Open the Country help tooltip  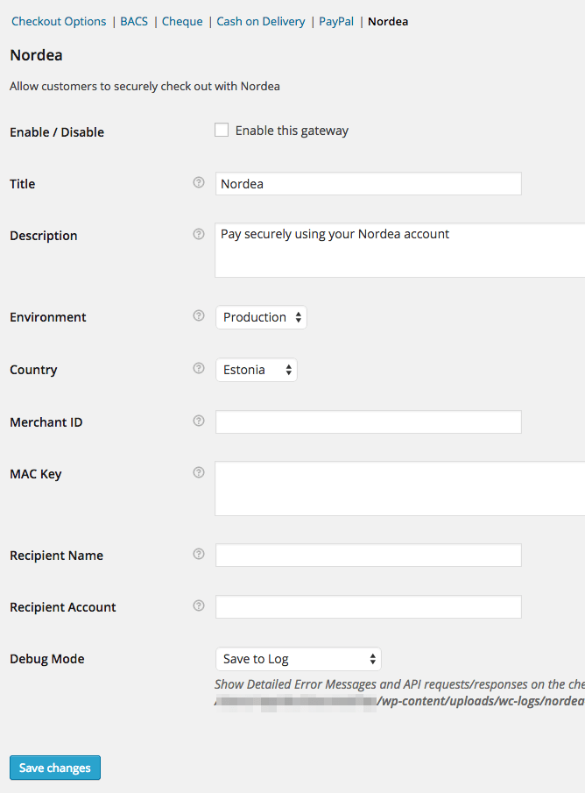pos(199,368)
